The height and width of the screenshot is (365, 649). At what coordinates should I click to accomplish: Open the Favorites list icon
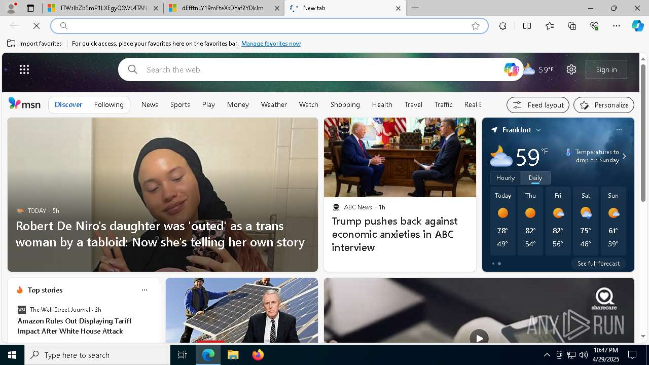[x=550, y=26]
